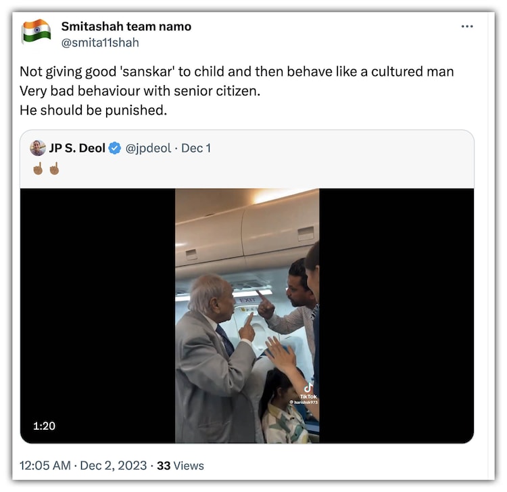Click the India flag profile avatar

[37, 31]
